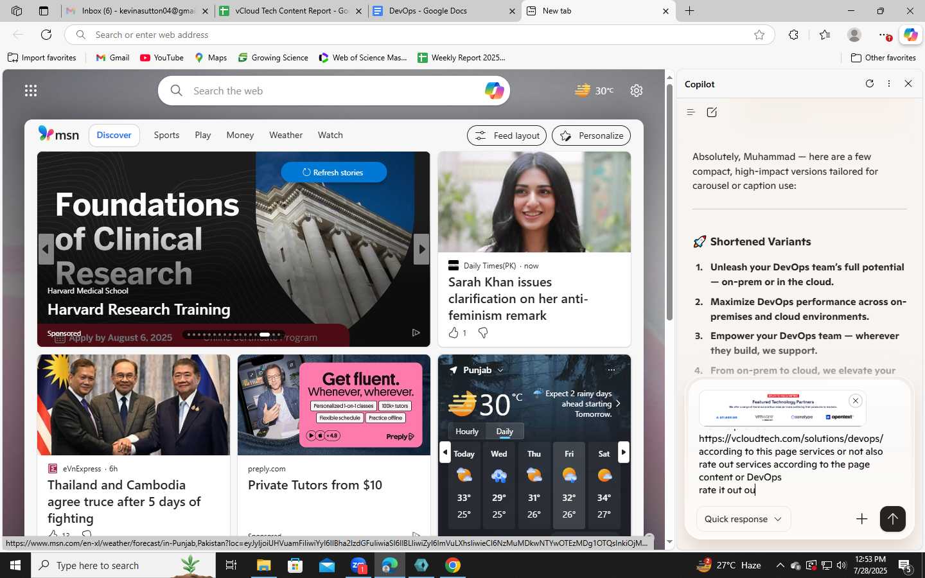Open page settings gear icon
Image resolution: width=925 pixels, height=578 pixels.
pos(637,91)
